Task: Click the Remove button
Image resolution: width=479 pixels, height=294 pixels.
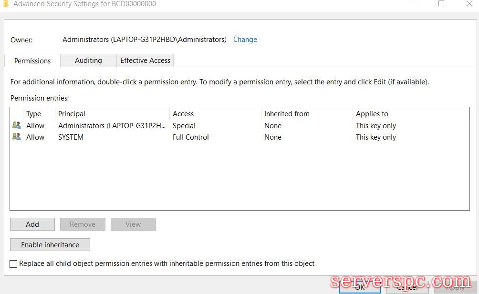Action: [x=83, y=224]
